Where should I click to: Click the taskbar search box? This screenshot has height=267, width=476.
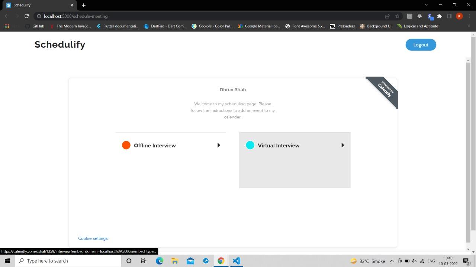point(68,261)
